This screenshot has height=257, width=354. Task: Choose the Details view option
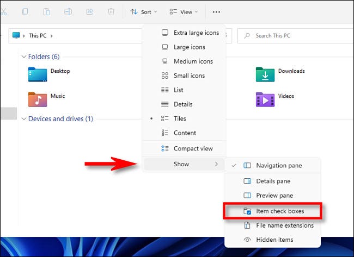click(182, 104)
